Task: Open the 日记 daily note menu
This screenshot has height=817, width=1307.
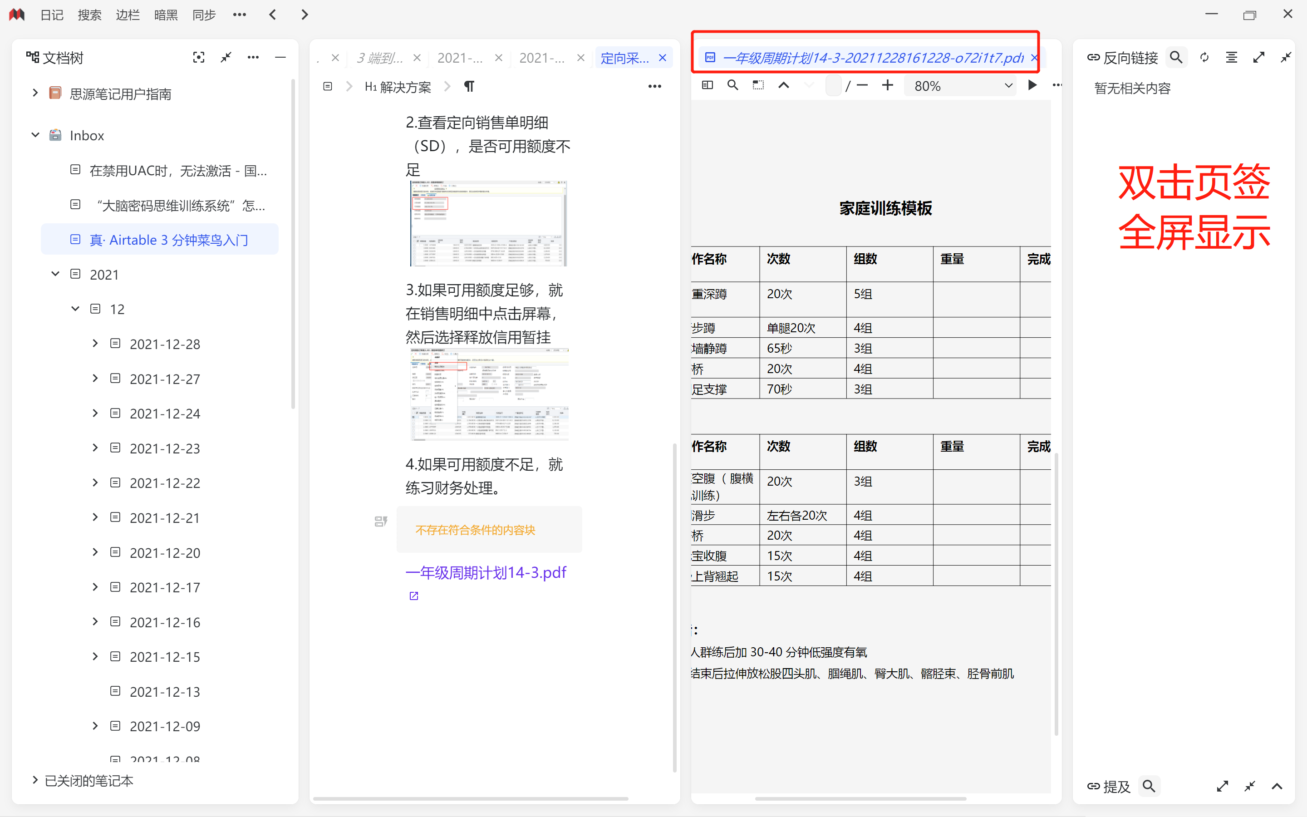Action: tap(52, 15)
